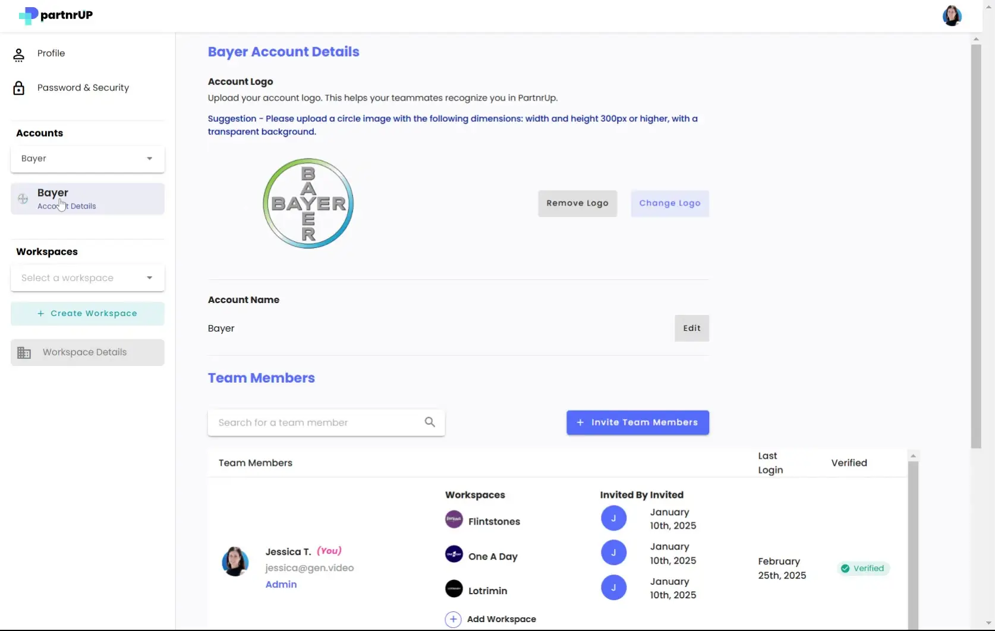Click the Add Workspace plus icon
The width and height of the screenshot is (995, 631).
[x=454, y=619]
